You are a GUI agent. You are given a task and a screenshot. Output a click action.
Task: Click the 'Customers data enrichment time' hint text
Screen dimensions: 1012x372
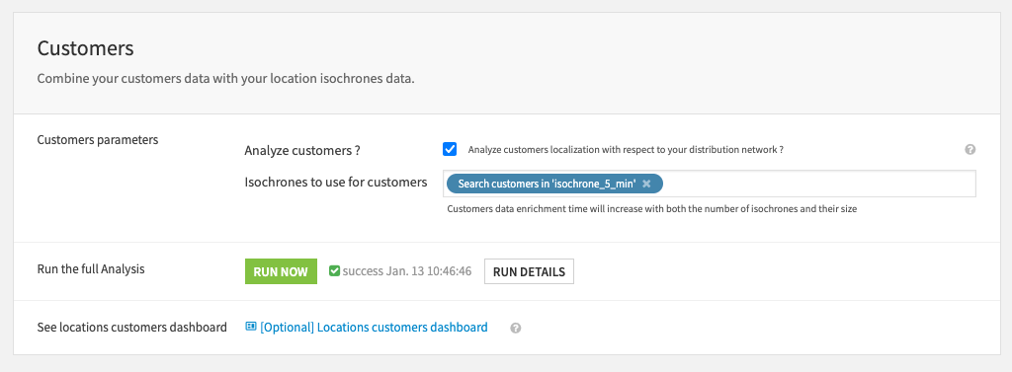pyautogui.click(x=652, y=209)
